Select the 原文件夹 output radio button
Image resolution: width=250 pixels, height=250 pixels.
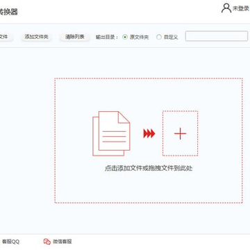pyautogui.click(x=125, y=37)
